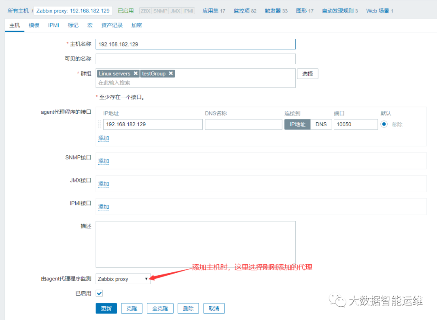Click the JMX availability indicator

(175, 11)
